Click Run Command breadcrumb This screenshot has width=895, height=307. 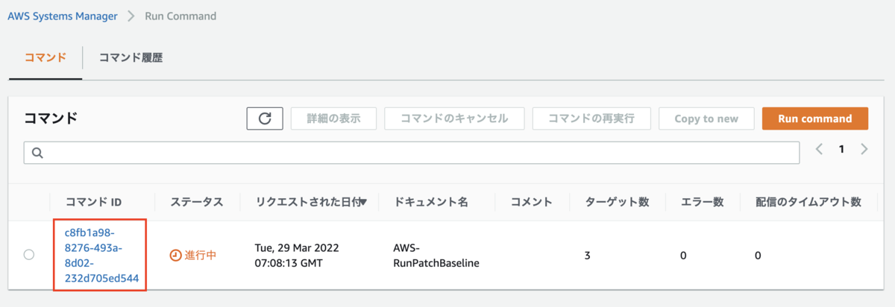click(x=180, y=16)
